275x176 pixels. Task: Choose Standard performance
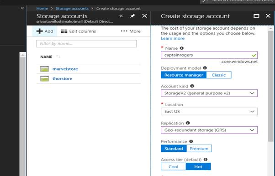[x=174, y=149]
